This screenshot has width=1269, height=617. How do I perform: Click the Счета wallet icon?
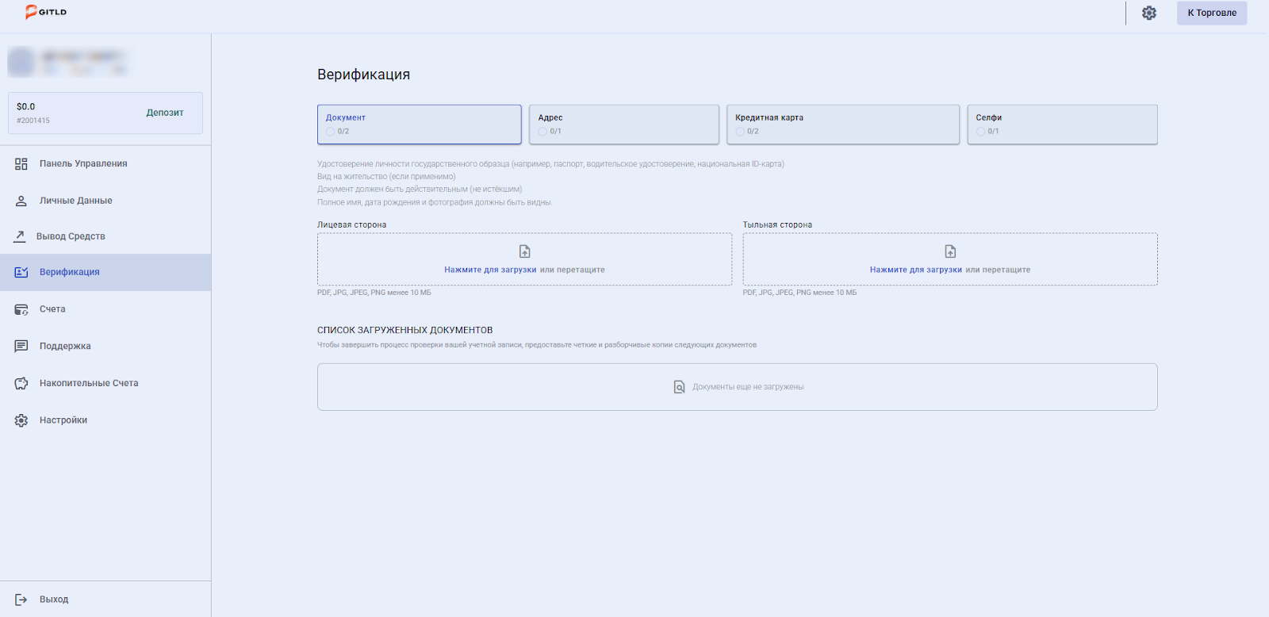21,309
